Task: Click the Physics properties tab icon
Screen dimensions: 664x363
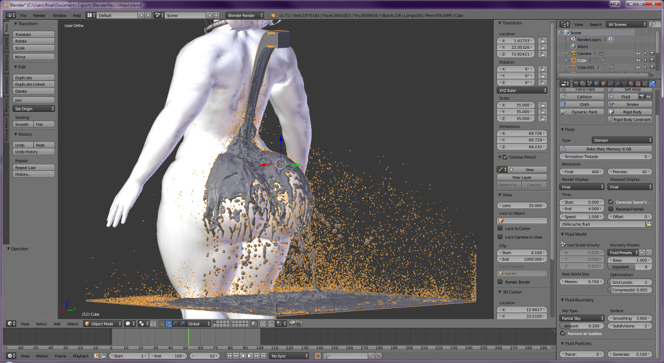Action: 652,83
